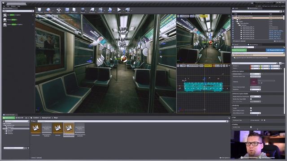Click the Play toolbar button
This screenshot has height=161, width=287.
click(119, 10)
